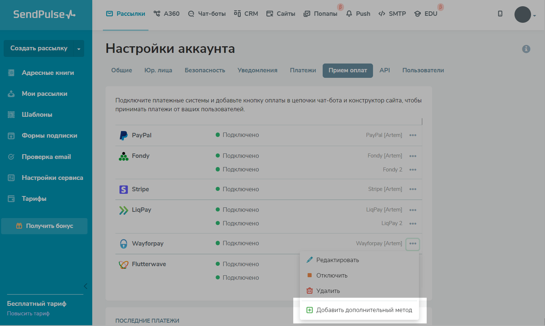Click the Flutterwave logo icon
The height and width of the screenshot is (326, 545).
[123, 264]
